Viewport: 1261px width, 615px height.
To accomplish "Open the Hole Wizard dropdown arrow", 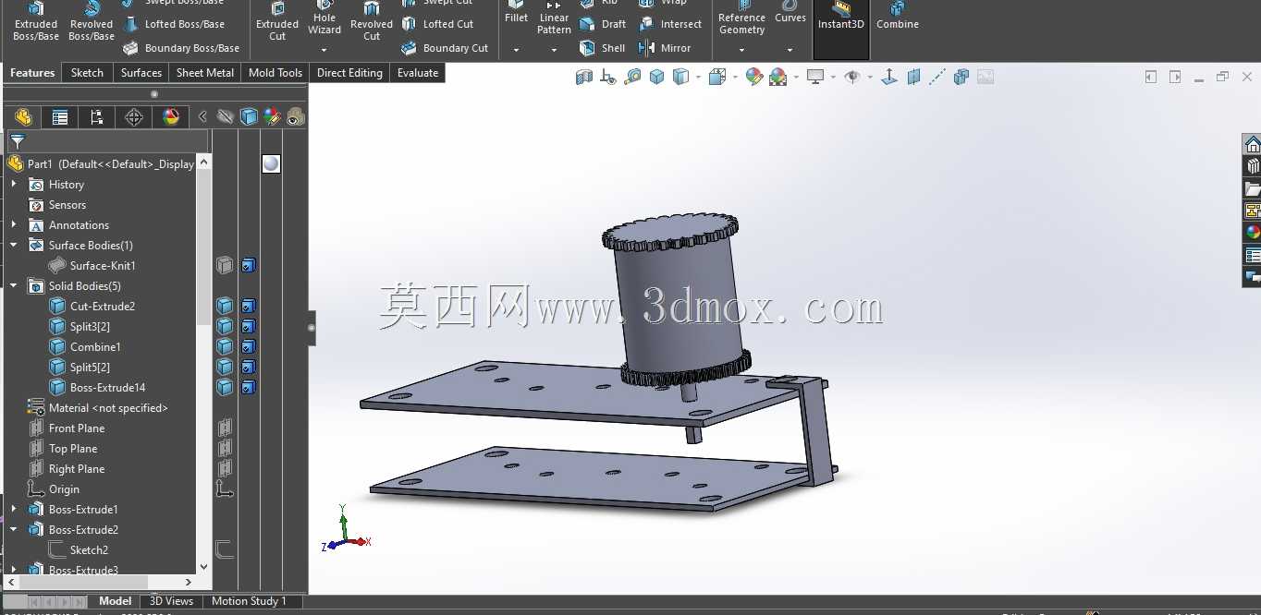I will click(x=324, y=50).
